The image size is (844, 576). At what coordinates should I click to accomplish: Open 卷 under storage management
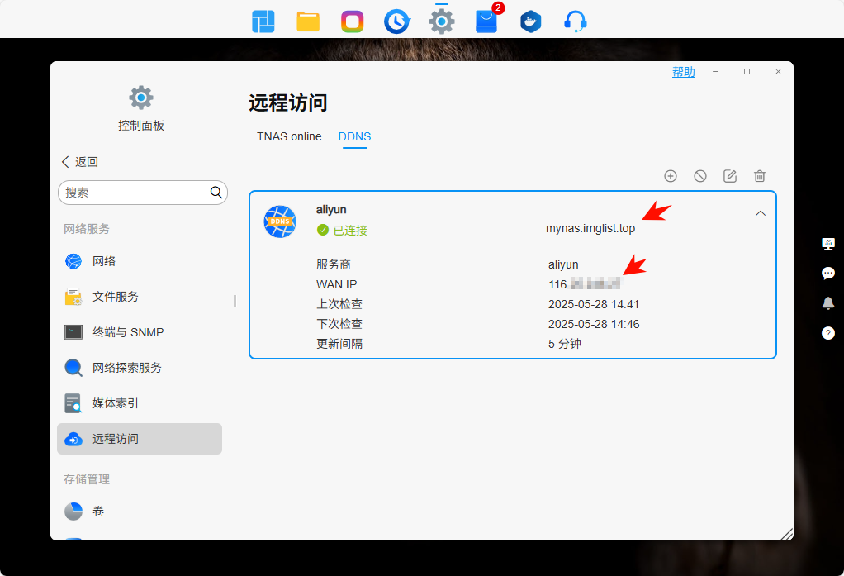(x=140, y=512)
